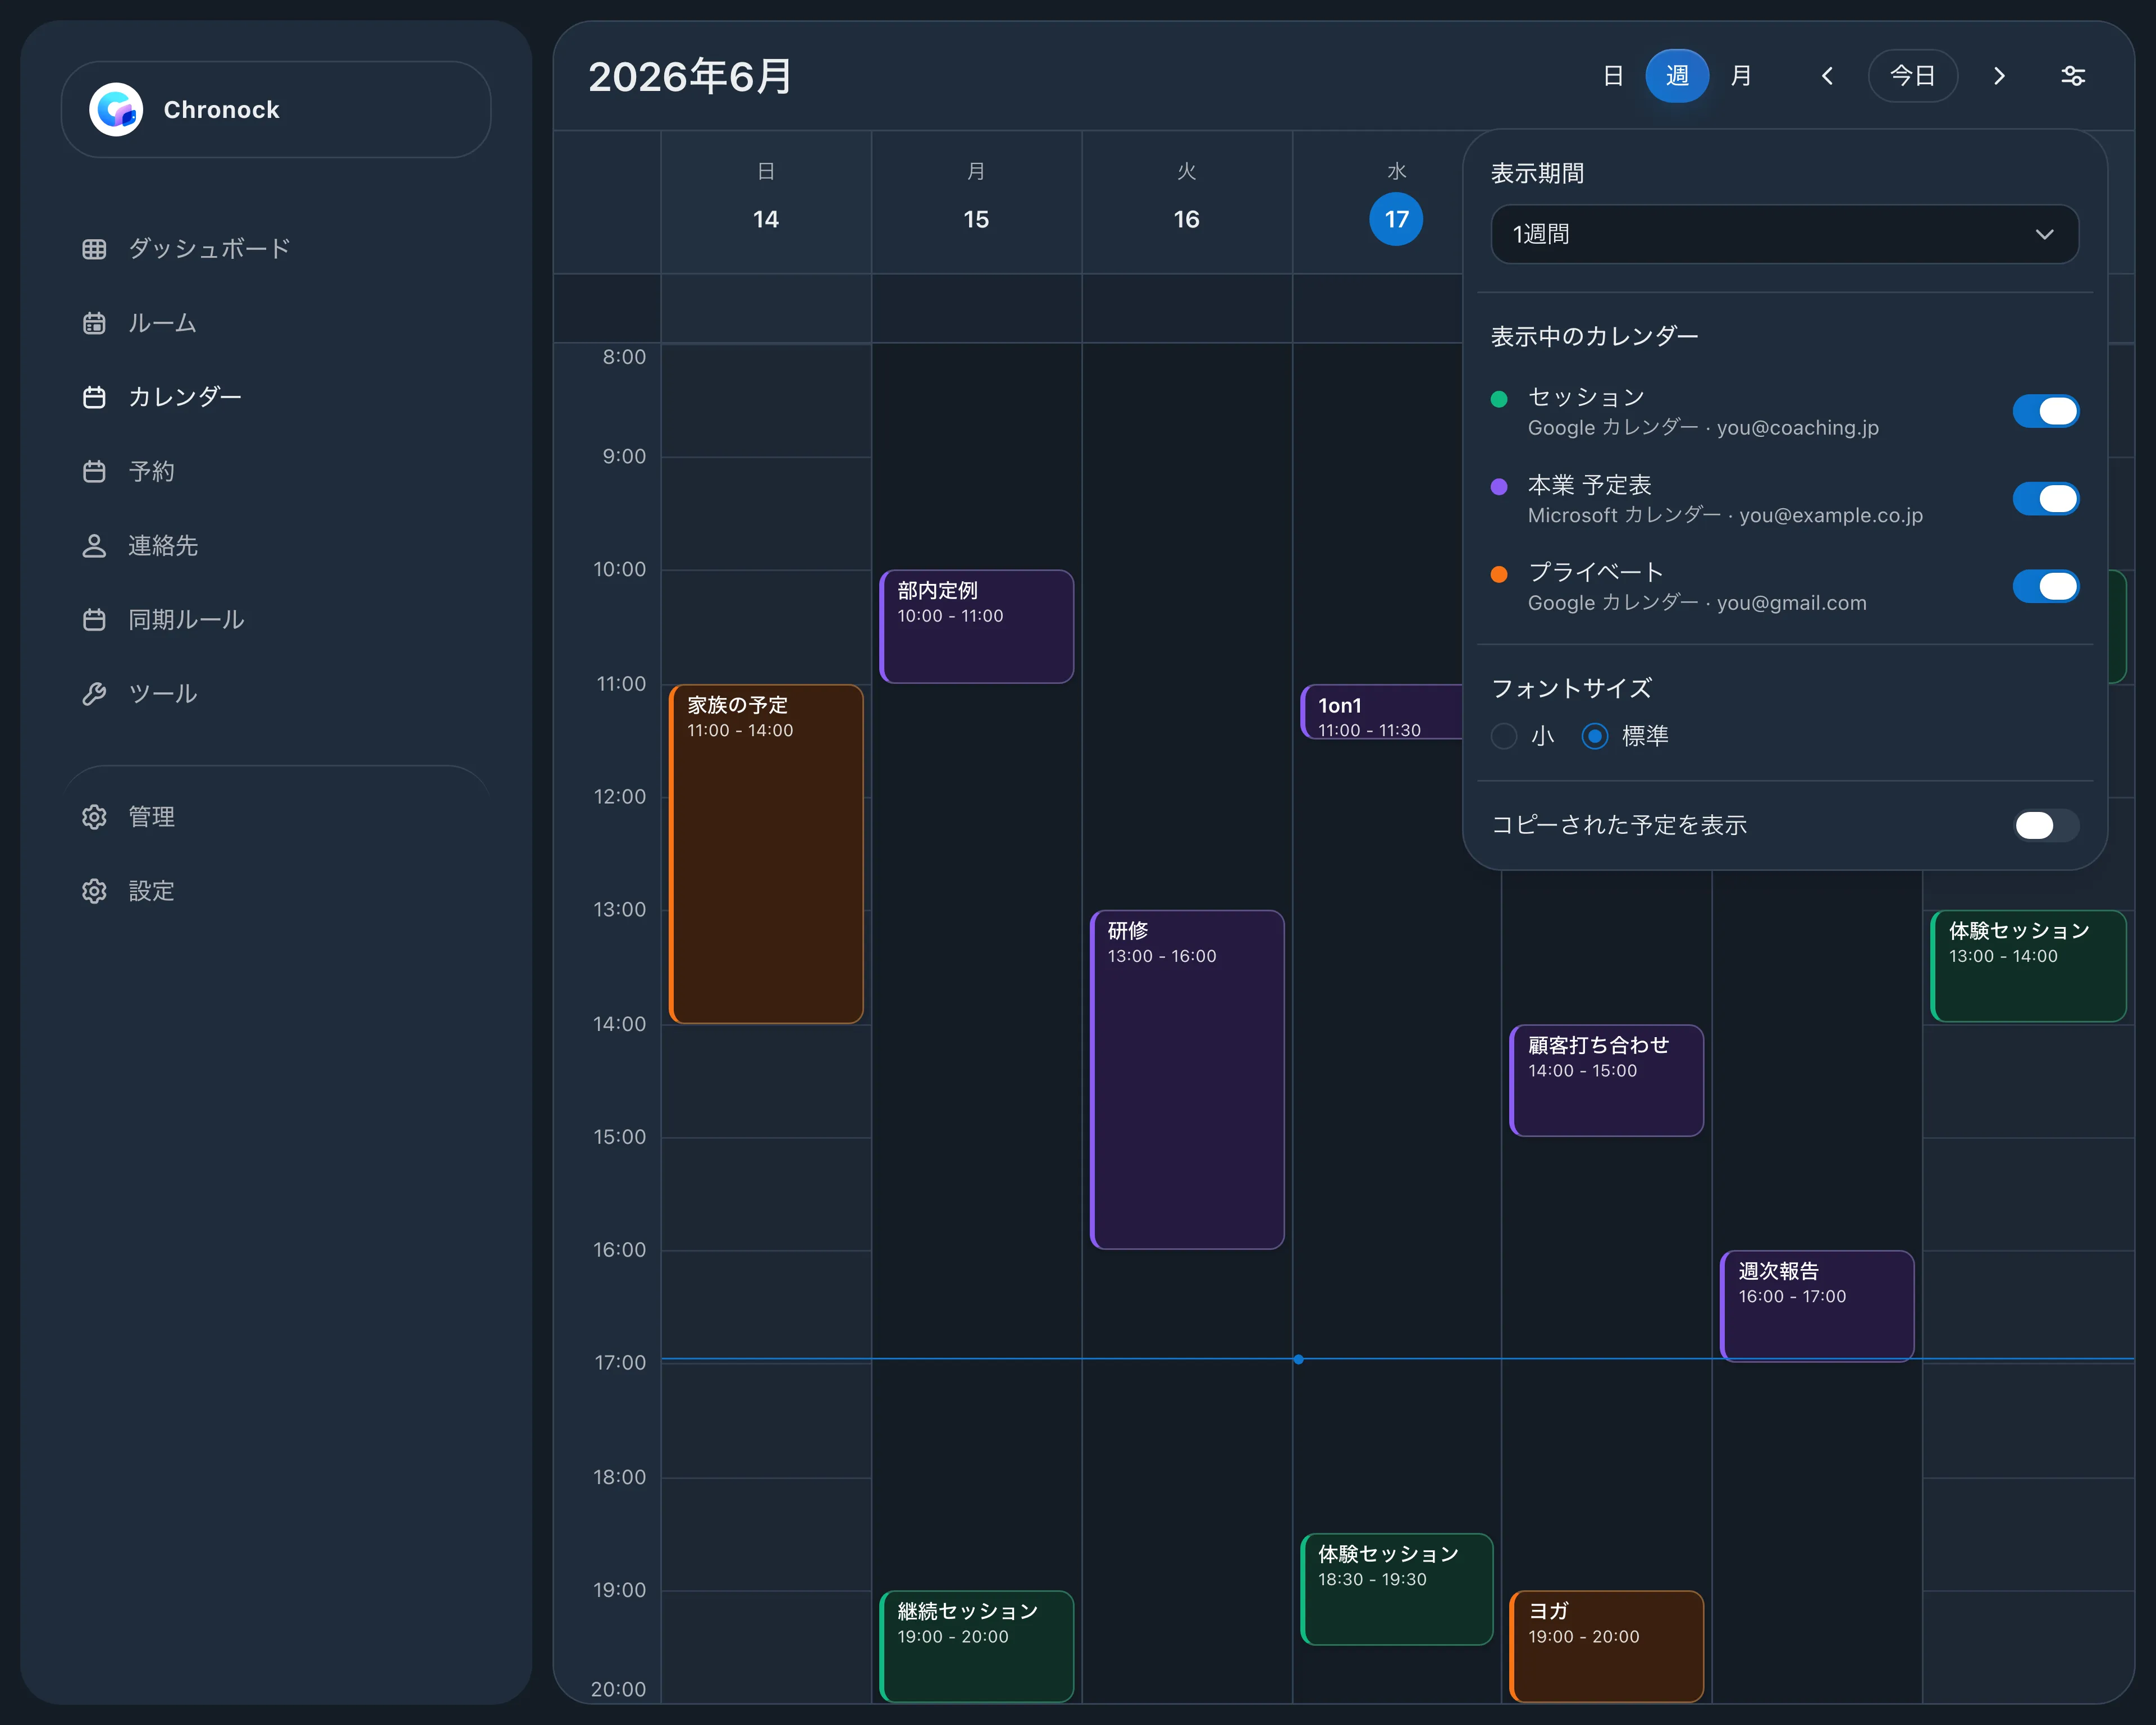The width and height of the screenshot is (2156, 1725).
Task: Open the 週次報告 event
Action: point(1817,1305)
